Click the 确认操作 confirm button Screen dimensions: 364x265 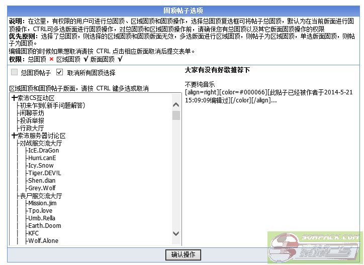pyautogui.click(x=183, y=255)
